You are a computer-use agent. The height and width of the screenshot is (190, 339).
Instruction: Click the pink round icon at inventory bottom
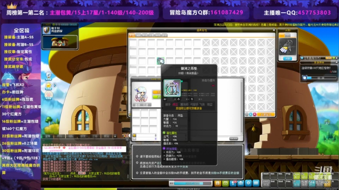[x=255, y=114]
